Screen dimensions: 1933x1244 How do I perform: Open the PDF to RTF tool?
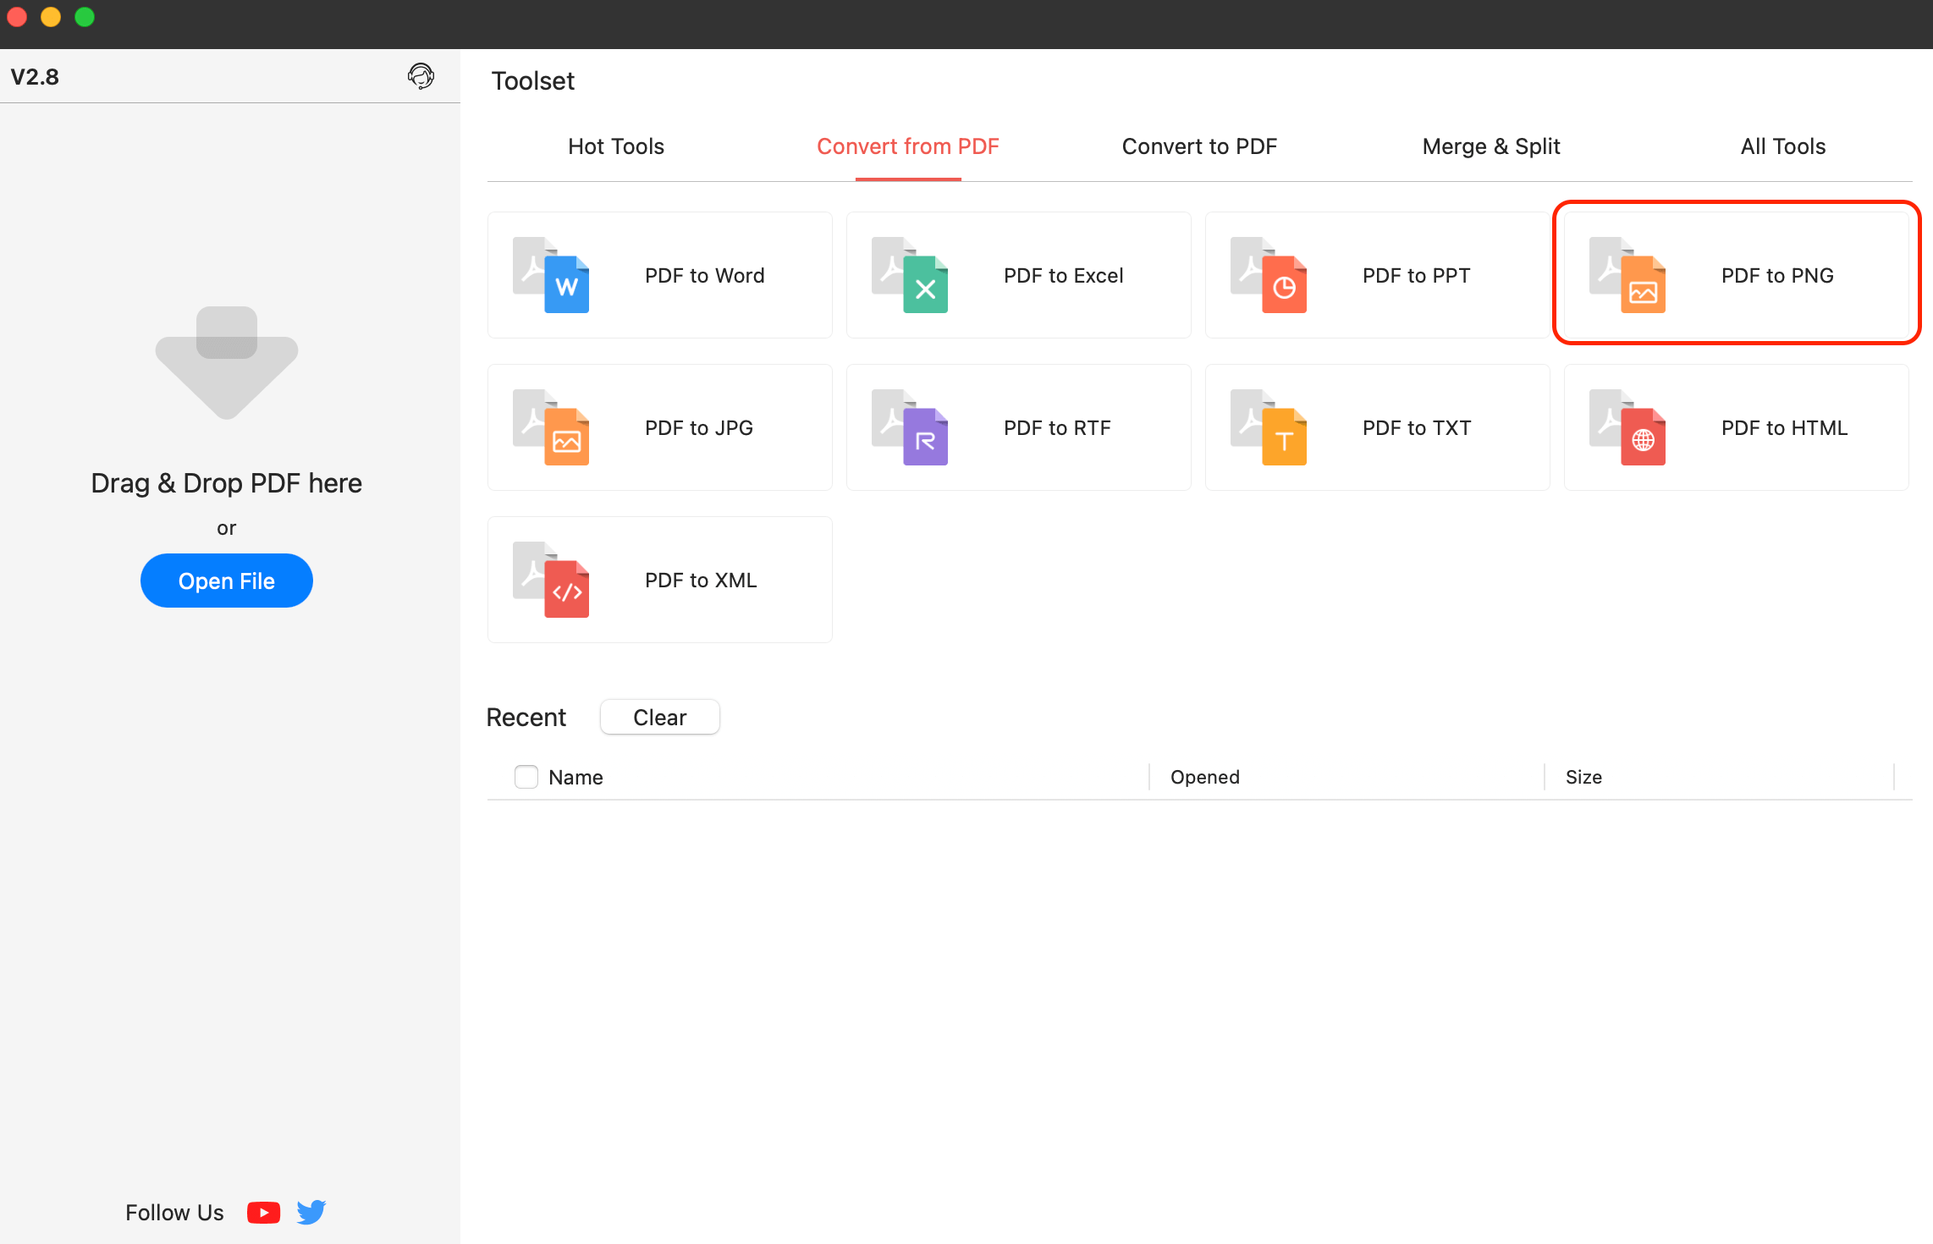[1018, 427]
